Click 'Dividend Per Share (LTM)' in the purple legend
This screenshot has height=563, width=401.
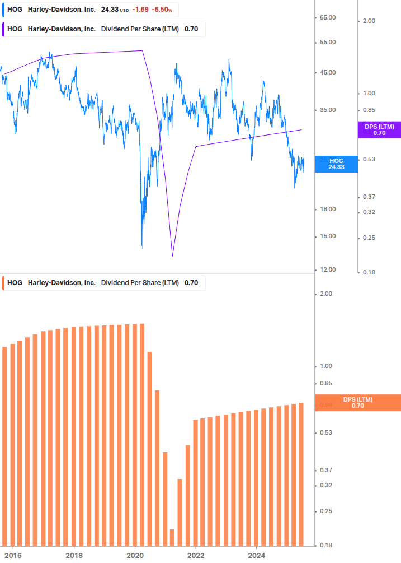[x=140, y=30]
